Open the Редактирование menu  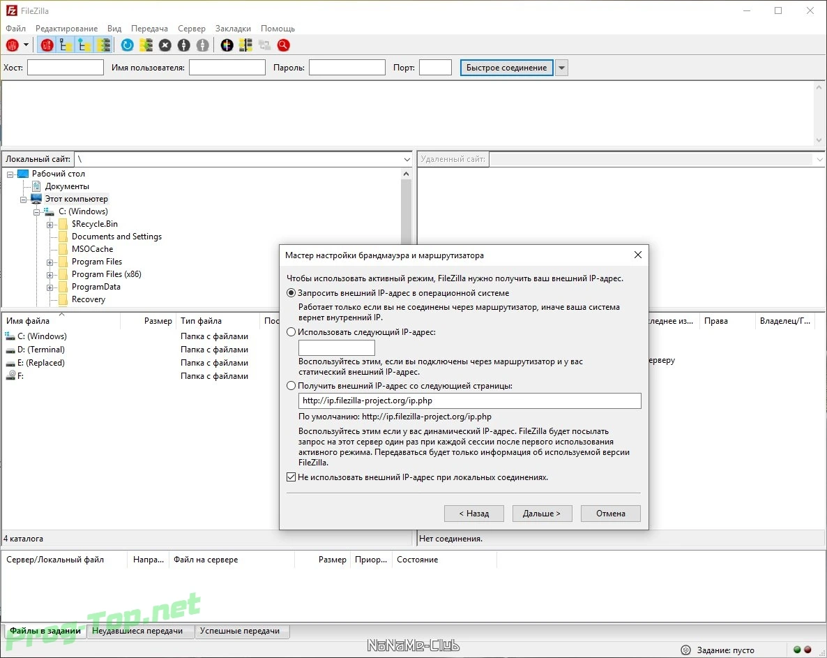pos(66,29)
